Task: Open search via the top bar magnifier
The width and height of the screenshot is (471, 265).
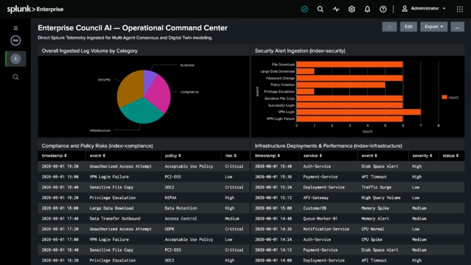Action: (x=320, y=9)
